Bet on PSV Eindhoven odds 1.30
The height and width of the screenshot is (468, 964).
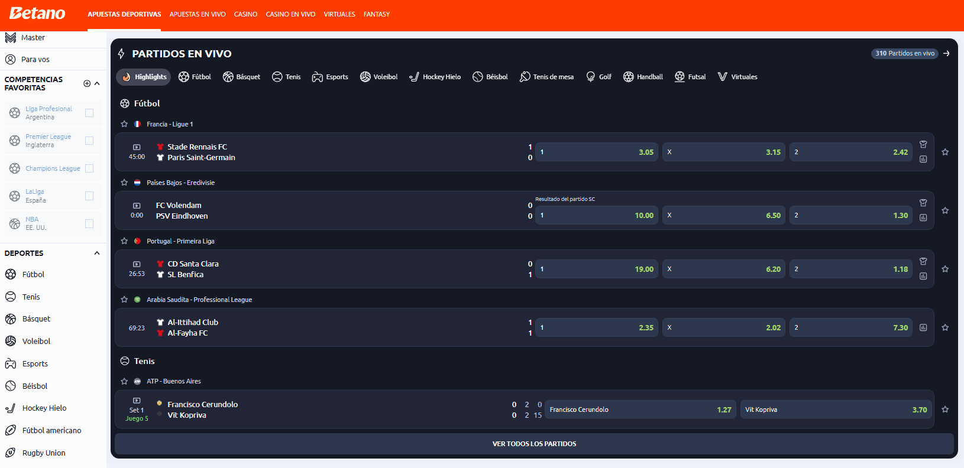pos(850,215)
